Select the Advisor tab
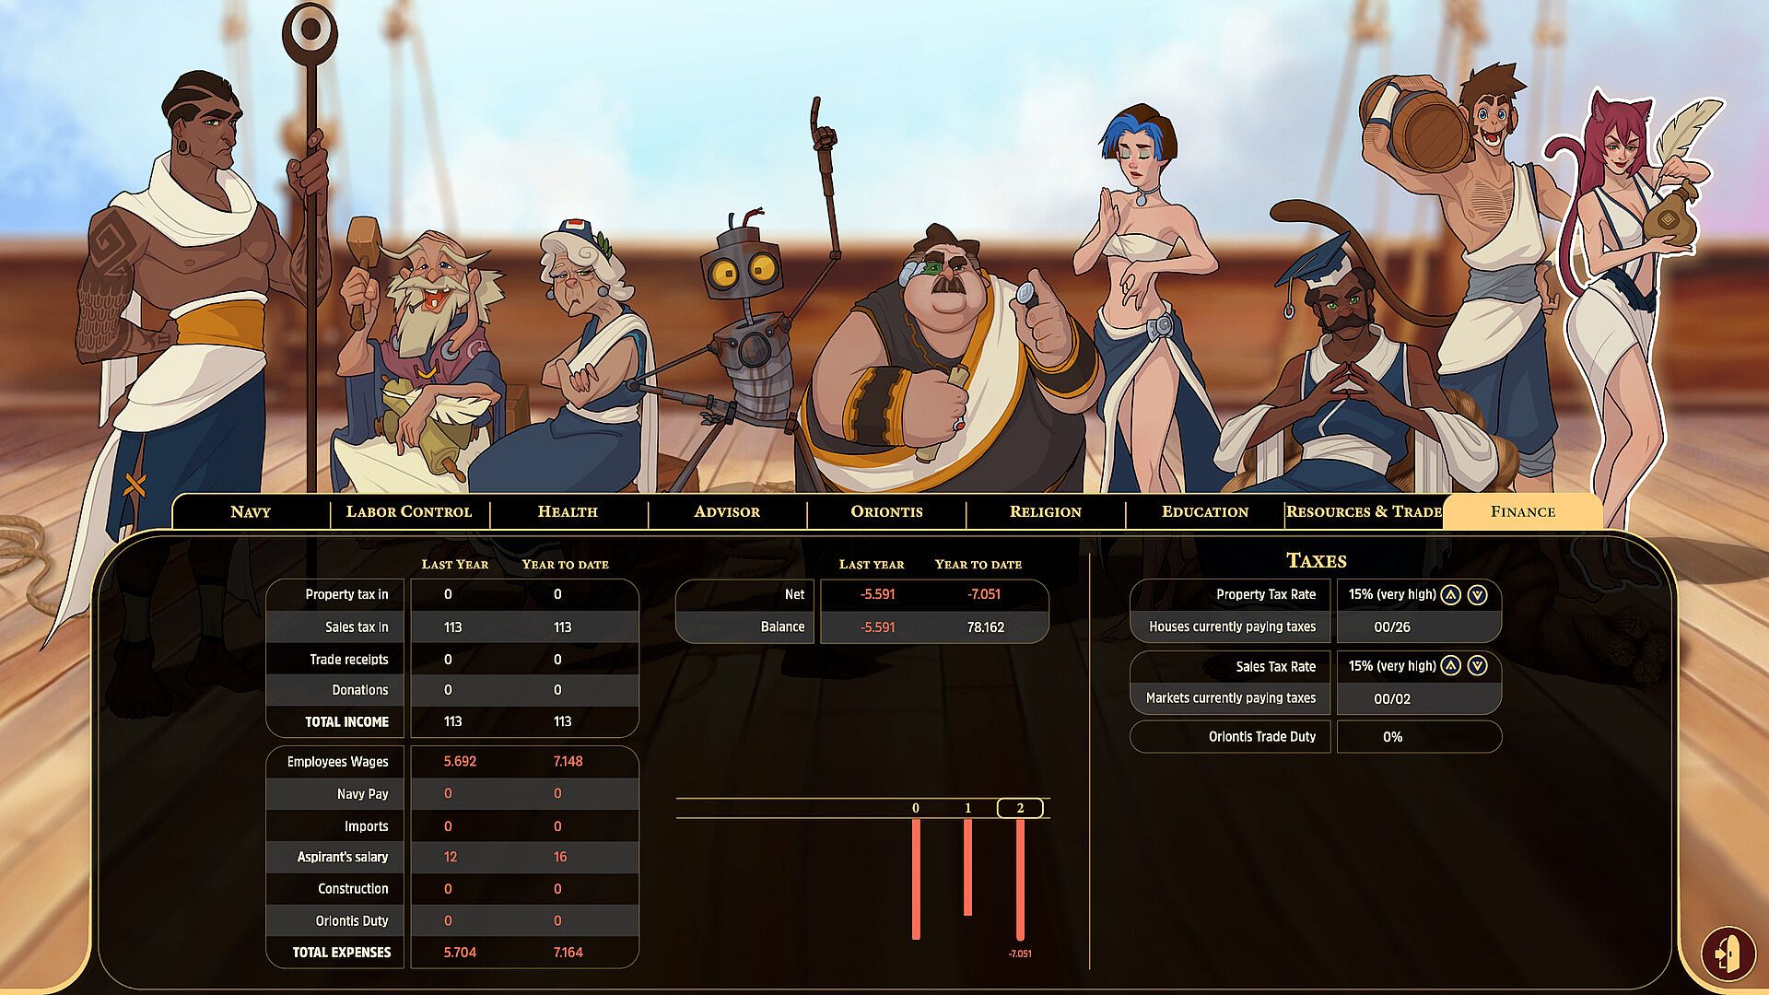Screen dimensions: 1769x995 click(727, 512)
